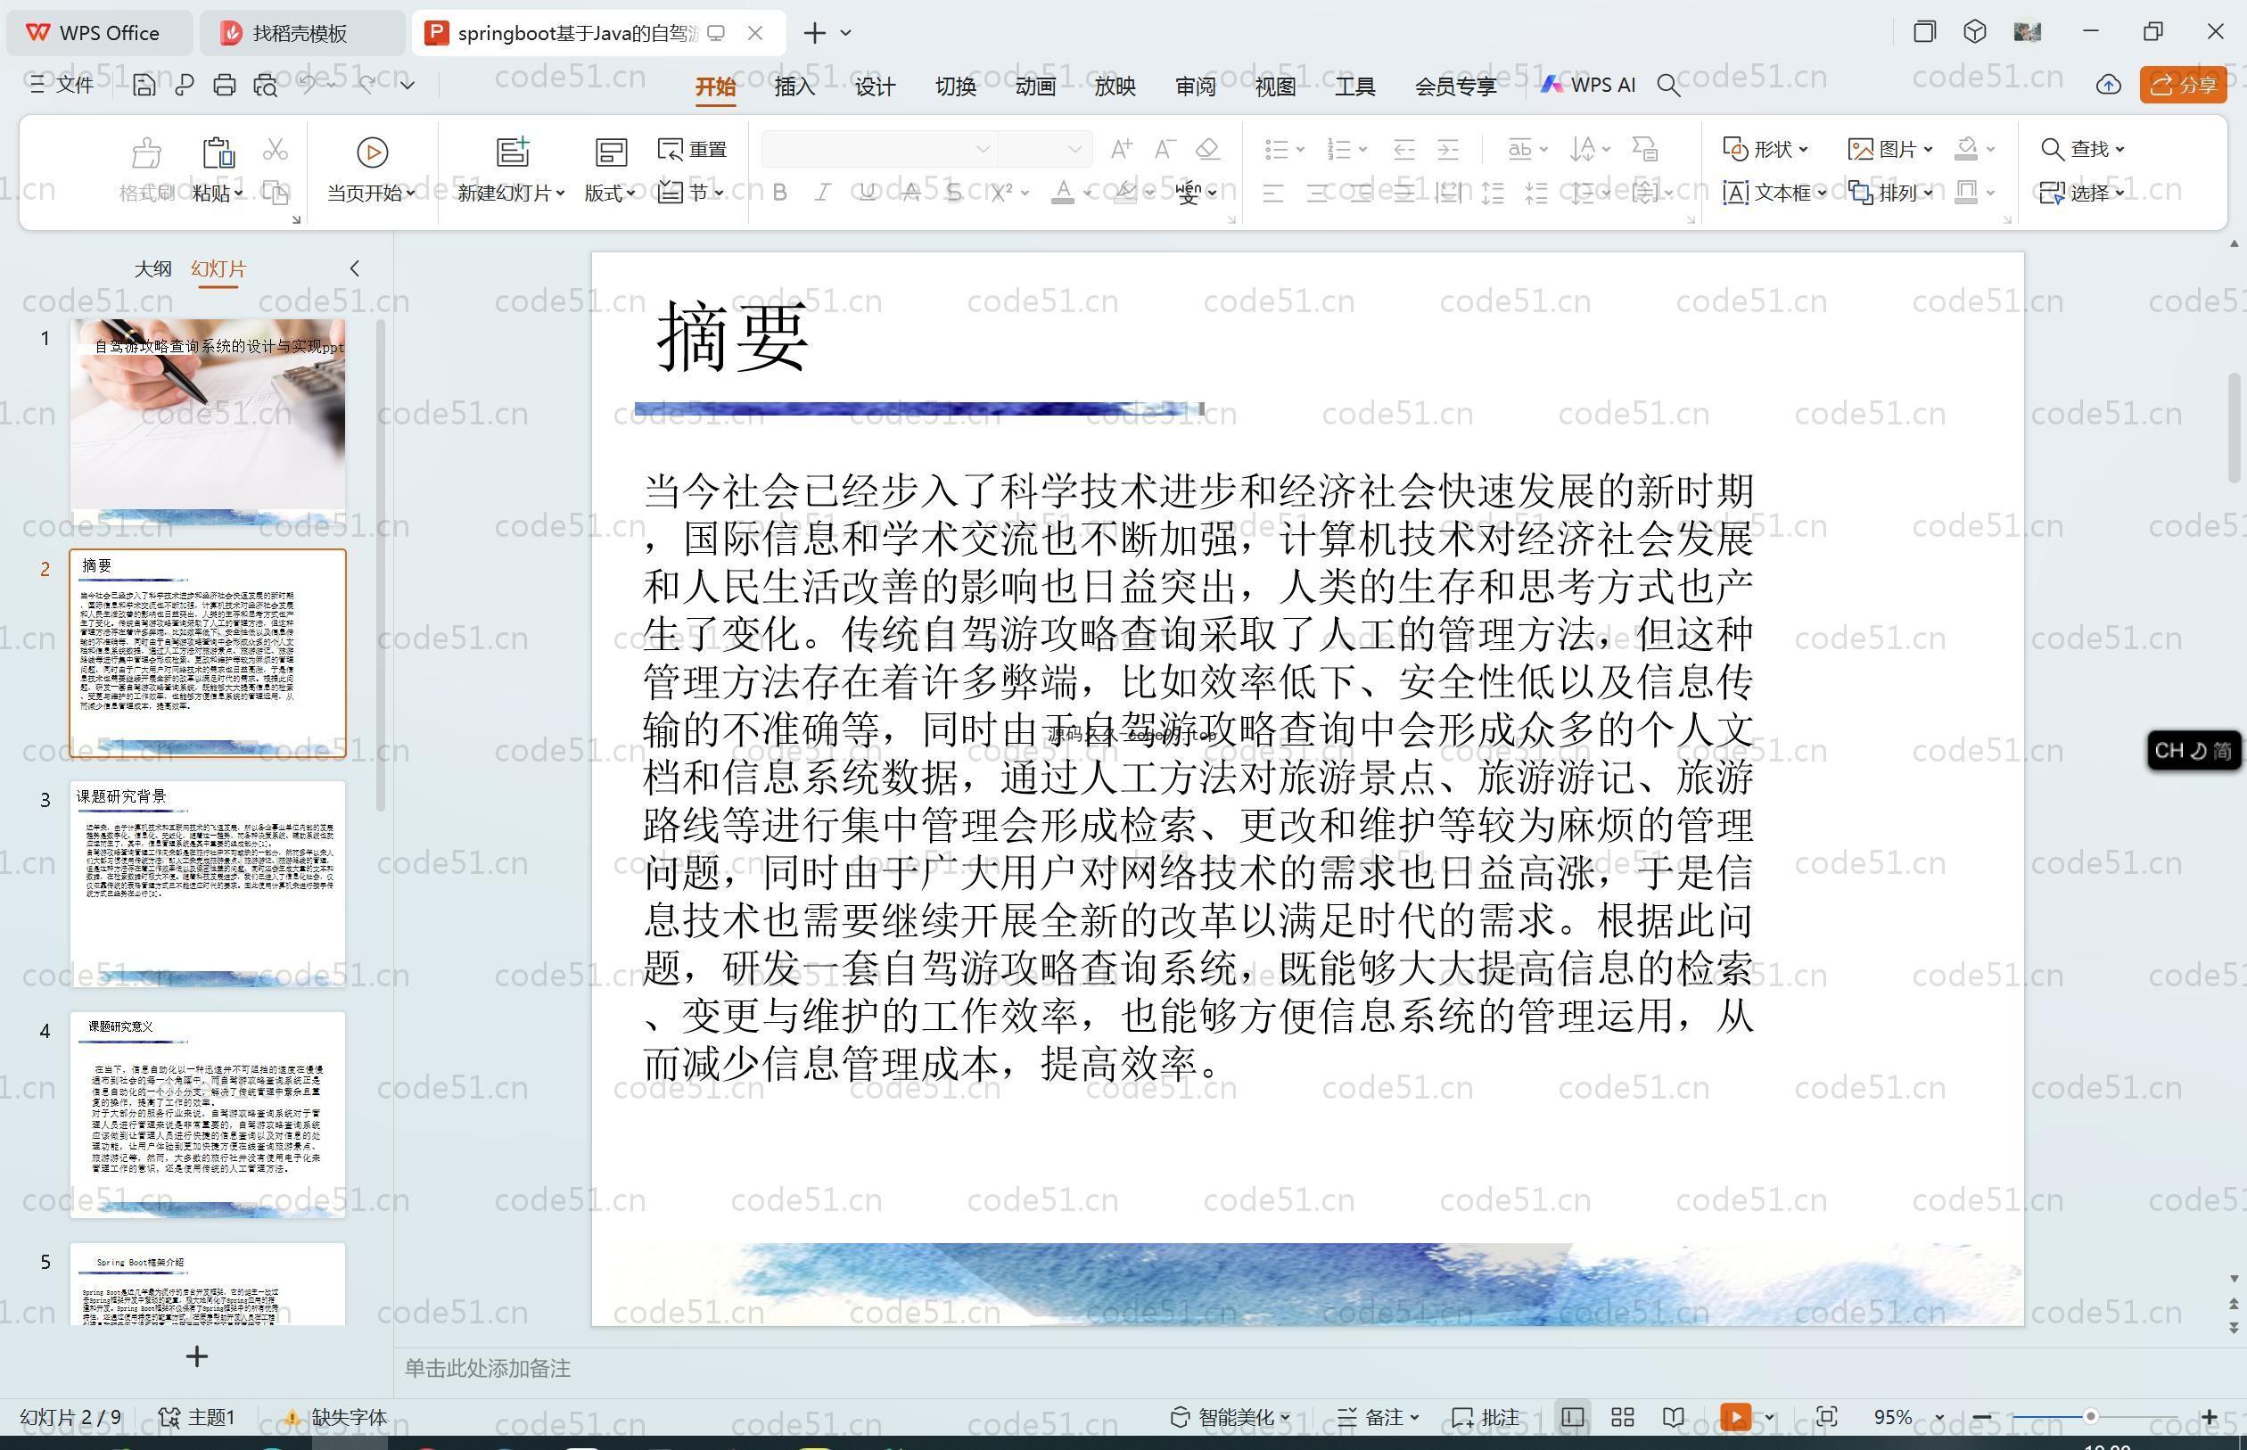Expand the 新建幻灯片 dropdown
This screenshot has width=2247, height=1450.
(511, 193)
